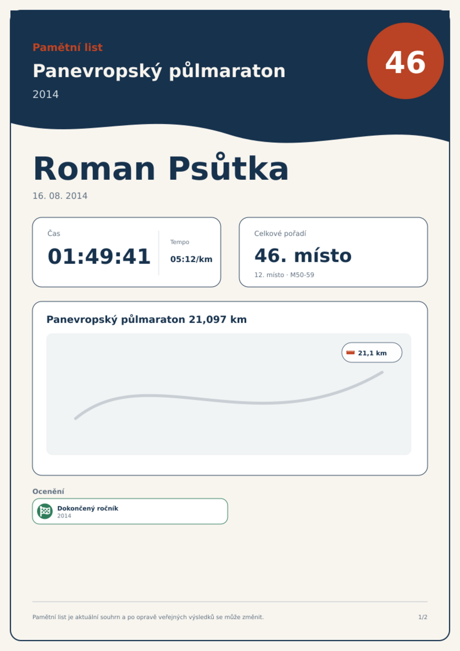Click the race date 16. 08. 2014
Image resolution: width=460 pixels, height=651 pixels.
point(60,196)
